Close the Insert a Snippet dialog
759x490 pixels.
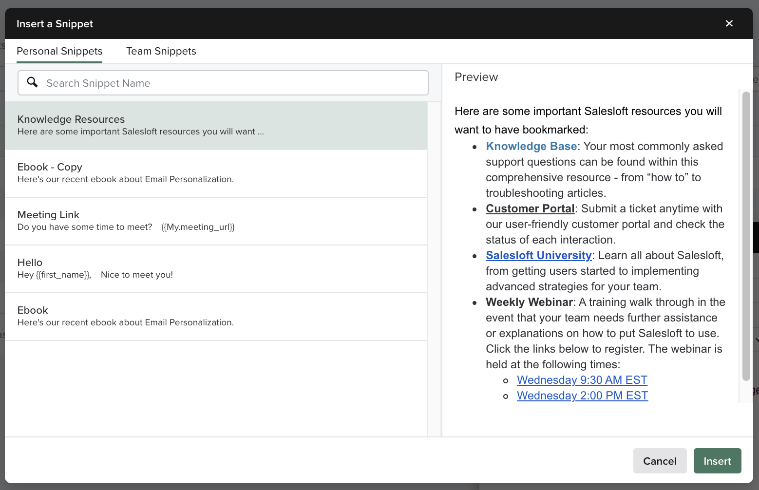pos(729,23)
